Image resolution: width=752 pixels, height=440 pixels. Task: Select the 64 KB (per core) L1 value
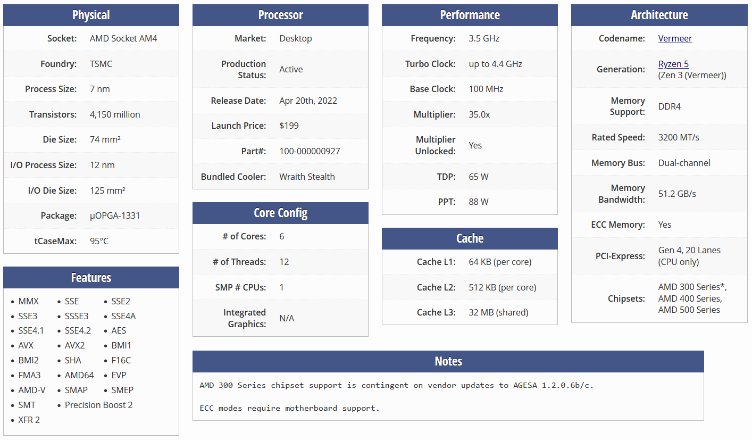[x=500, y=262]
